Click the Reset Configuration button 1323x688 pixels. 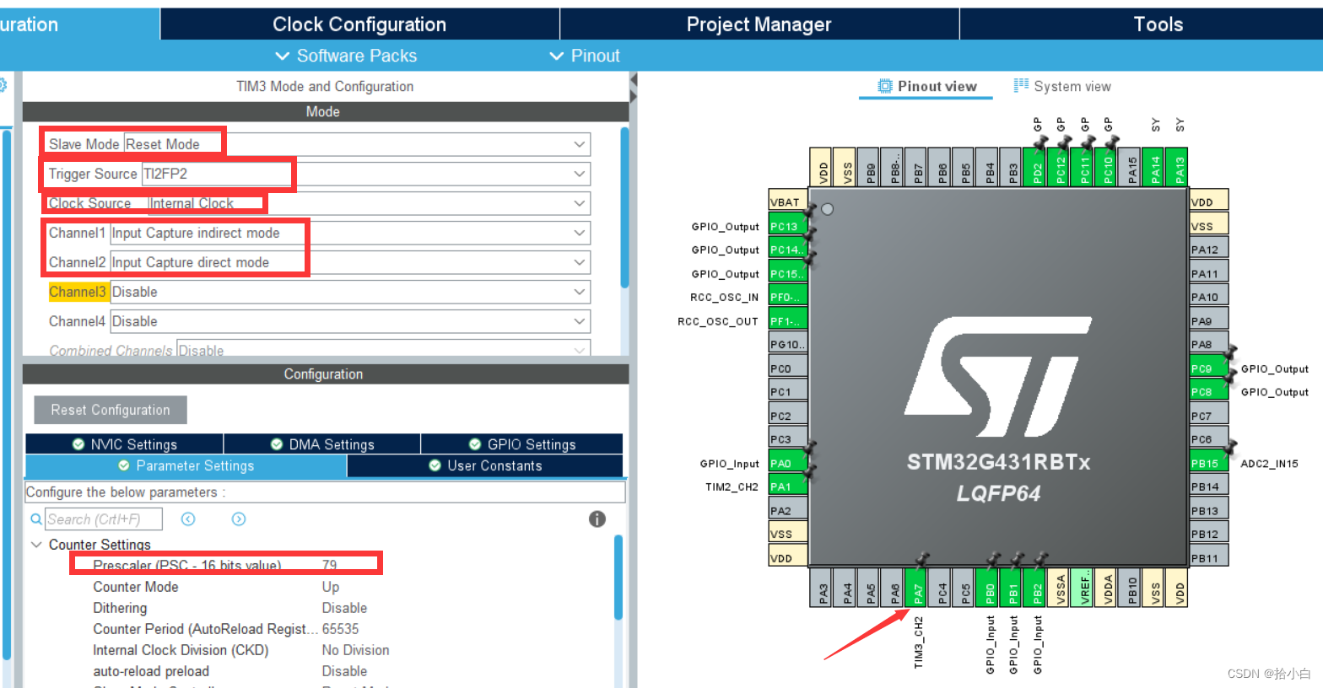111,410
